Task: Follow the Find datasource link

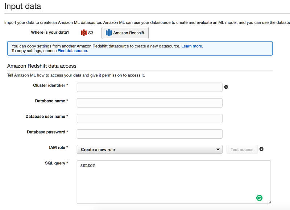Action: click(72, 51)
